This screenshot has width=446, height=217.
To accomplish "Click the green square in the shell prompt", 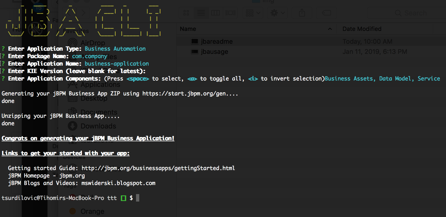I will 123,198.
